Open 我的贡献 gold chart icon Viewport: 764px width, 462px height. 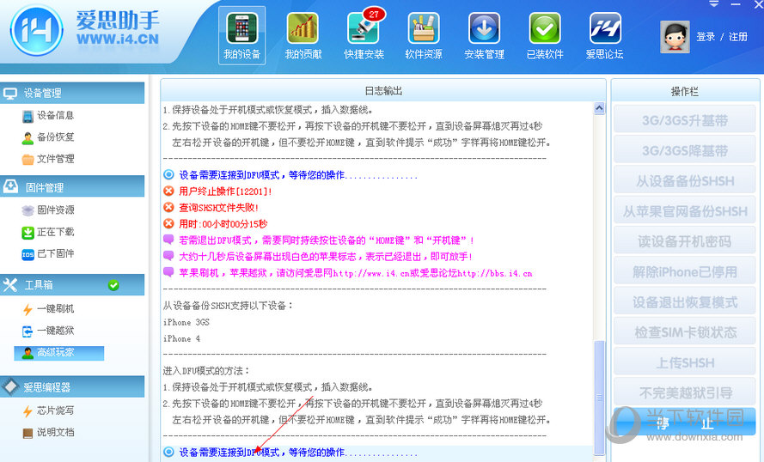(303, 35)
